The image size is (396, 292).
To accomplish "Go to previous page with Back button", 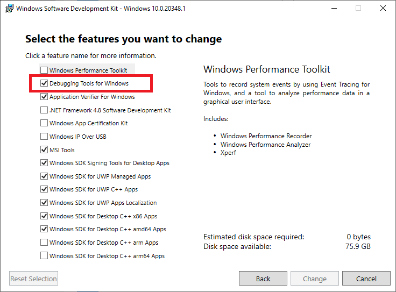I will tap(263, 279).
